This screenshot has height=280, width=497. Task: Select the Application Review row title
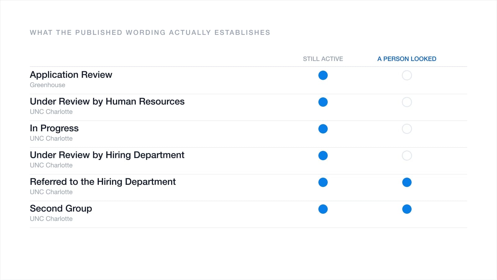point(71,75)
